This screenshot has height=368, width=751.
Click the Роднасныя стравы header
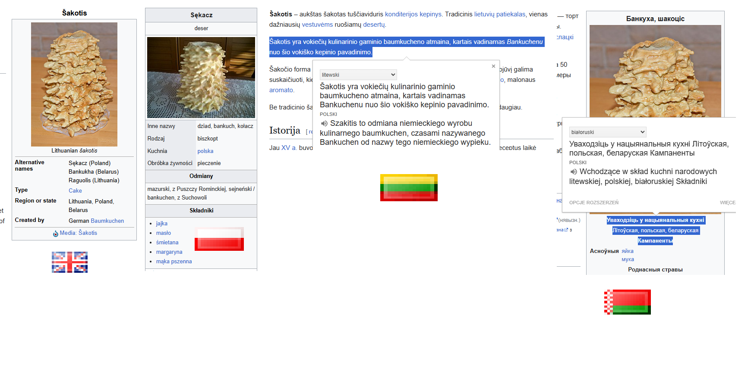click(x=655, y=269)
